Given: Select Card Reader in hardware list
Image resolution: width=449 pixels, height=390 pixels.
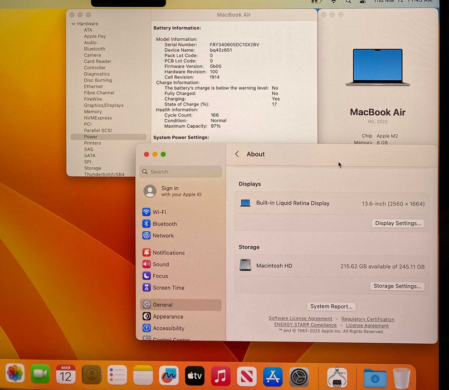Looking at the screenshot, I should [x=97, y=61].
